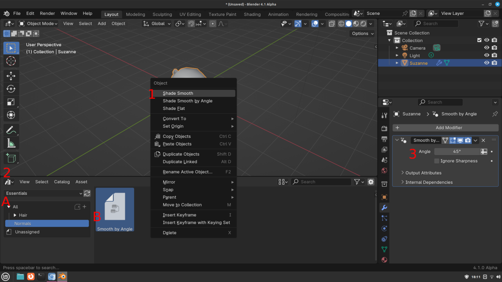Open asset browser settings gear

point(371,182)
